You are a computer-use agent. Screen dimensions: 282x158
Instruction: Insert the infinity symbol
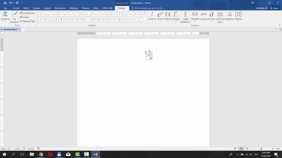tap(46, 14)
